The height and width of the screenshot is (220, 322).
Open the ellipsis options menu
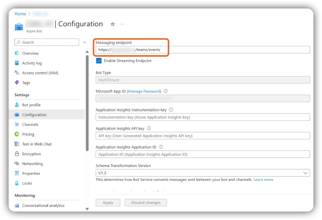(x=123, y=24)
